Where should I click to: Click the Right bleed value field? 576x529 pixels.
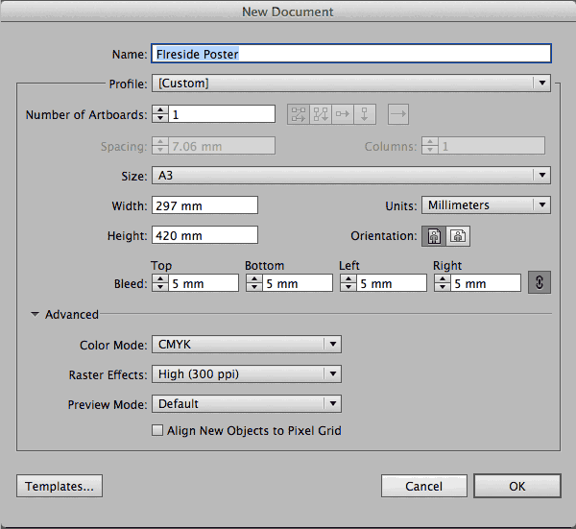pyautogui.click(x=486, y=283)
